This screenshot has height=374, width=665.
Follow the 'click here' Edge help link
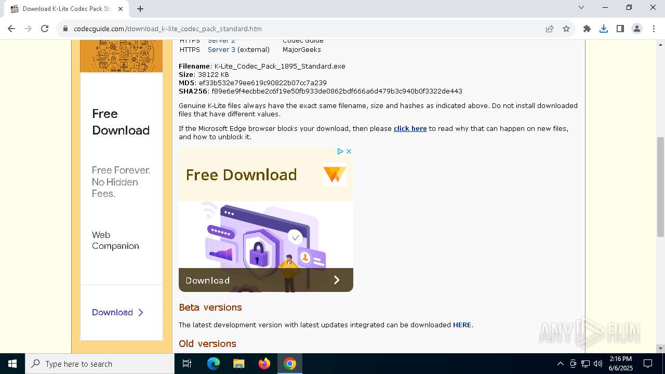click(x=410, y=129)
